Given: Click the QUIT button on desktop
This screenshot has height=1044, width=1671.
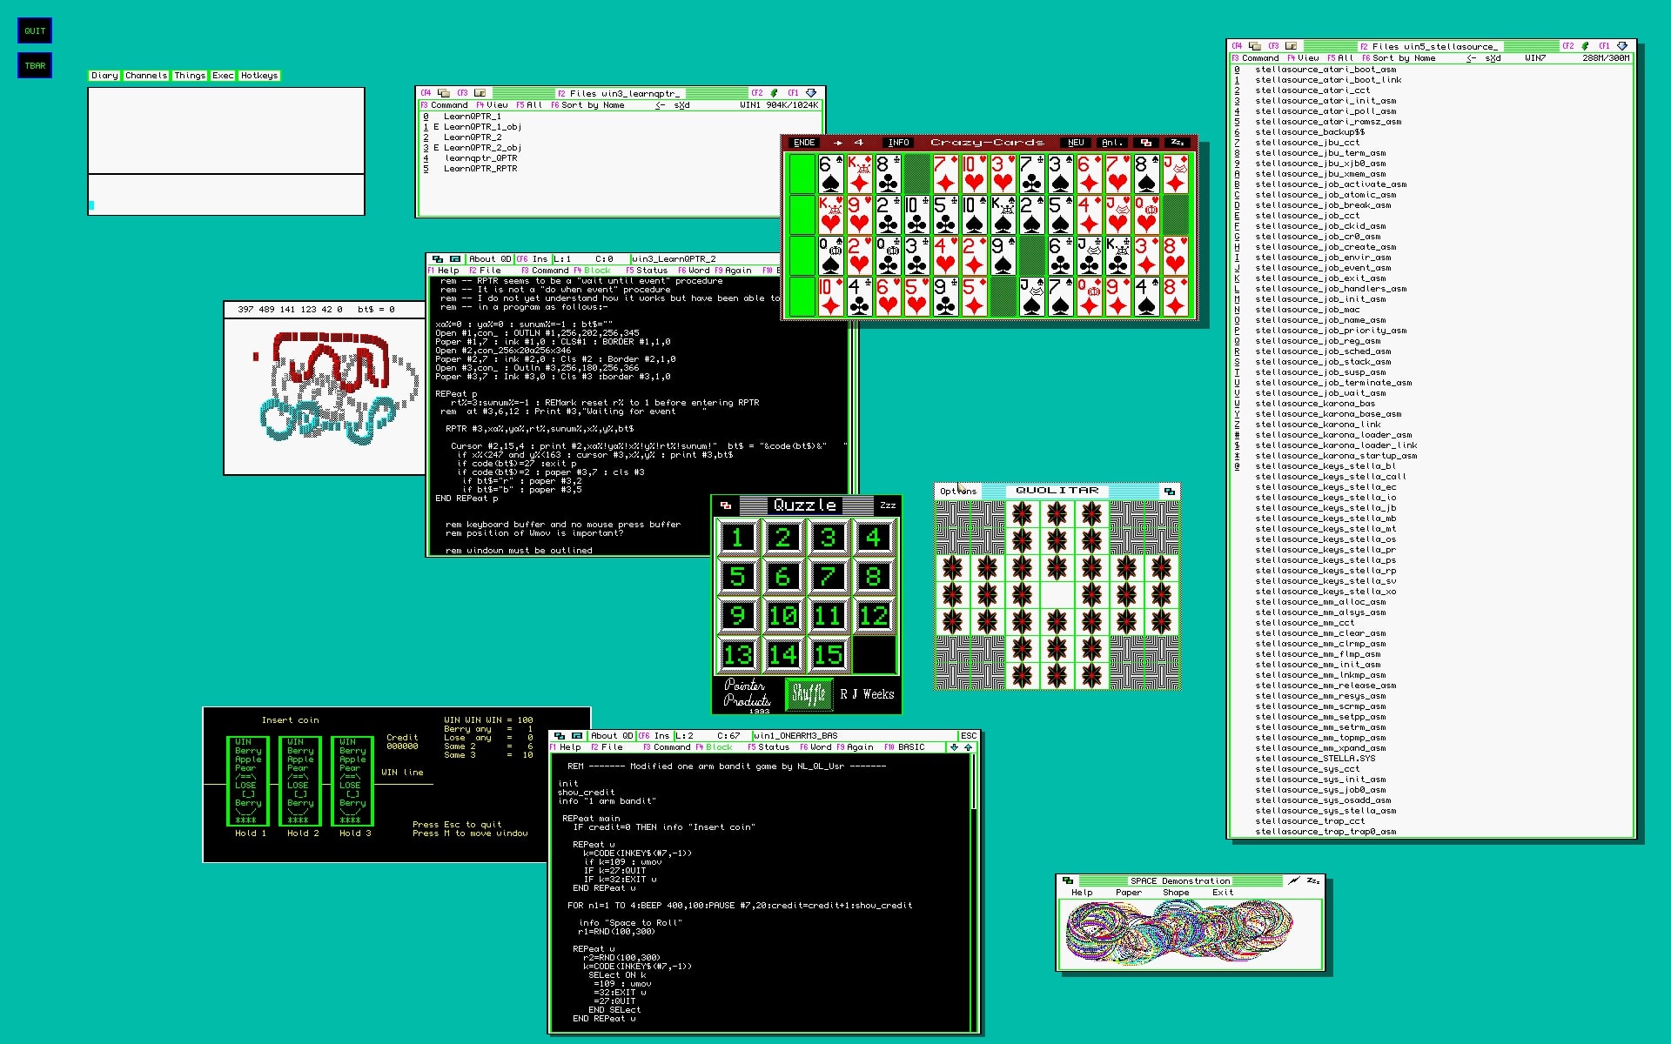Looking at the screenshot, I should (x=35, y=30).
